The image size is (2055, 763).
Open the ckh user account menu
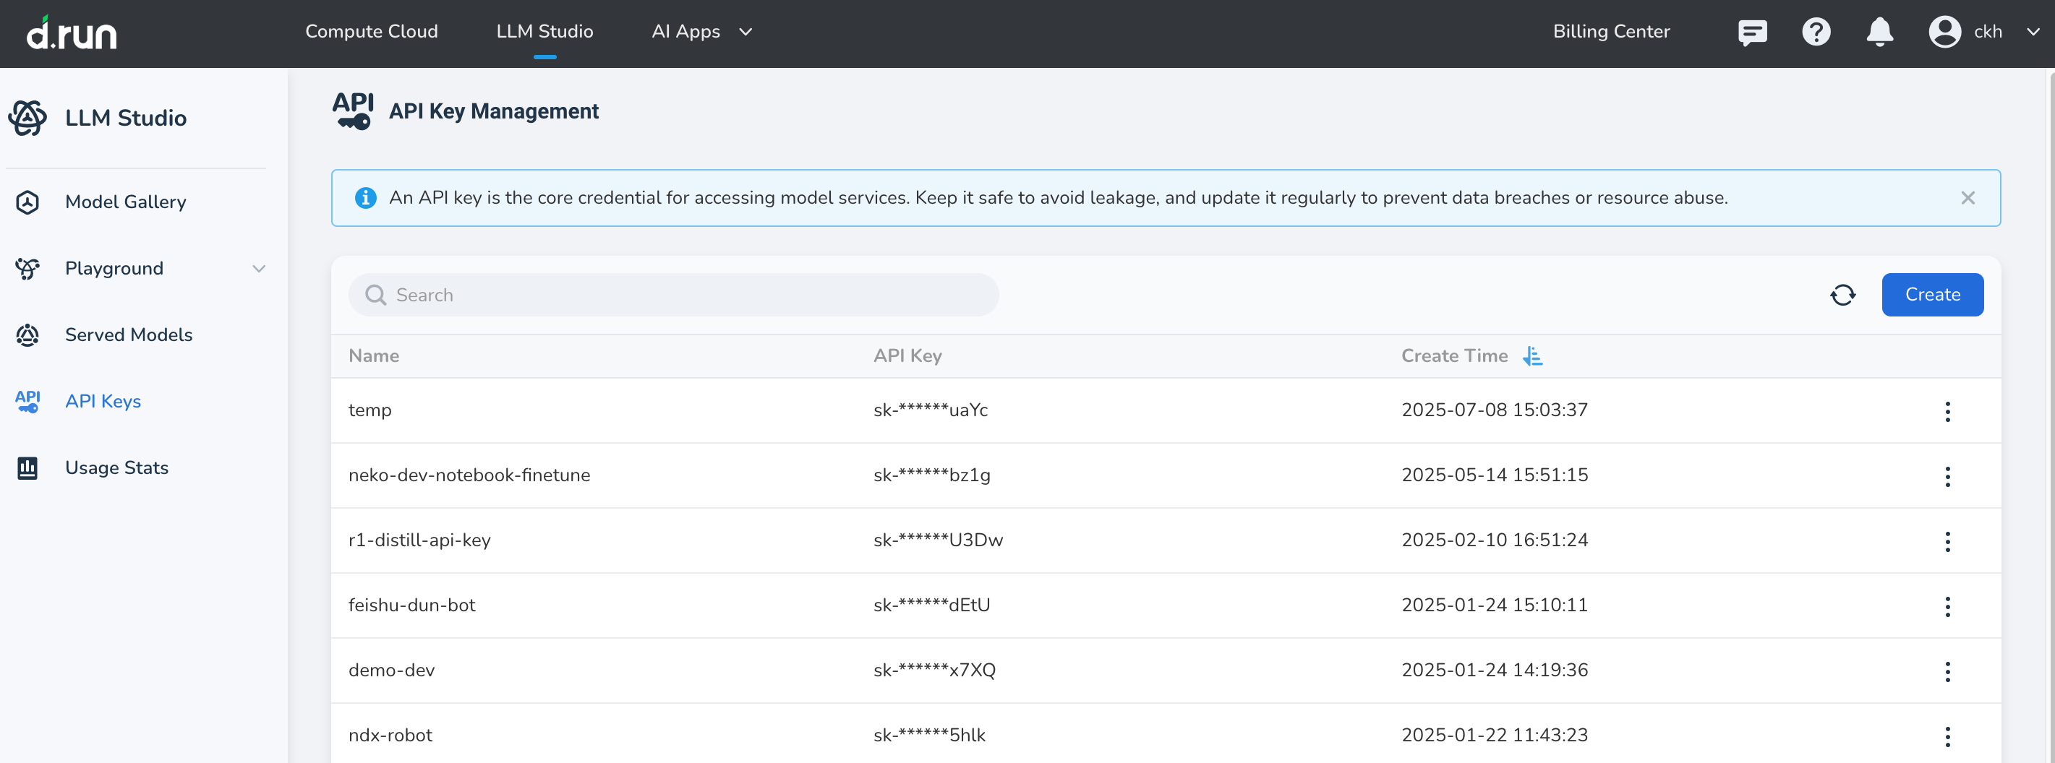pos(1983,32)
